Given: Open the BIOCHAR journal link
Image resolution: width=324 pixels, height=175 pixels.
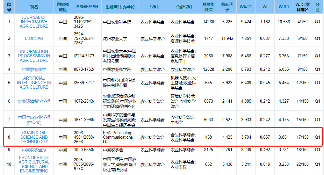Looking at the screenshot, I should pos(34,38).
